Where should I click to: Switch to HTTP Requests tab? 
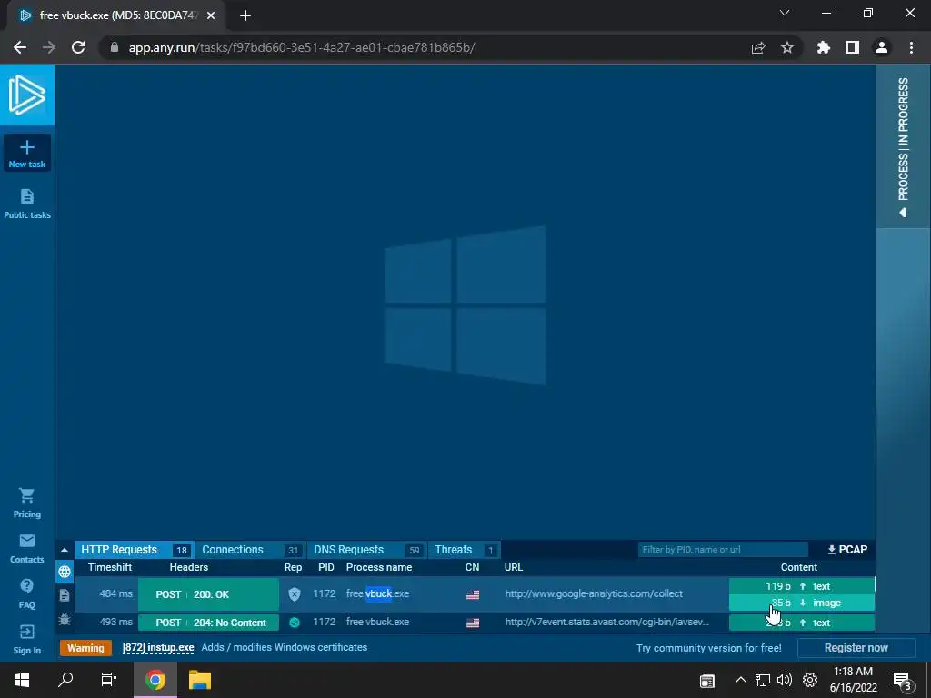(x=135, y=550)
